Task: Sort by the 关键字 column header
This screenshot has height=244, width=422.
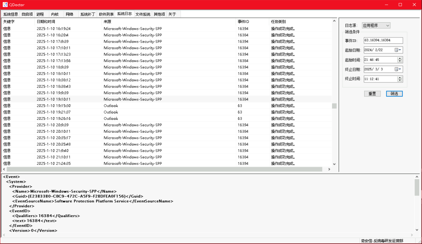Action: coord(18,21)
